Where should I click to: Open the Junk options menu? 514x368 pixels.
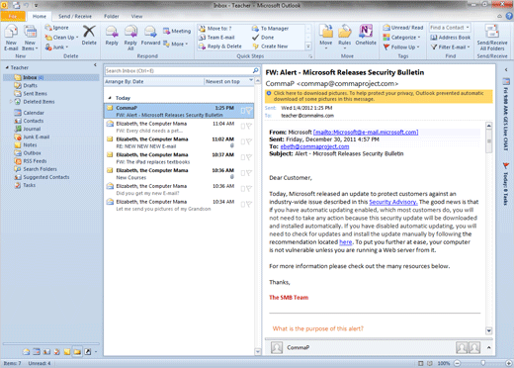(56, 46)
